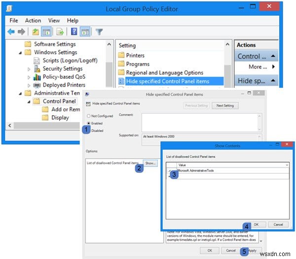Click the Show... button in Options

pyautogui.click(x=150, y=163)
